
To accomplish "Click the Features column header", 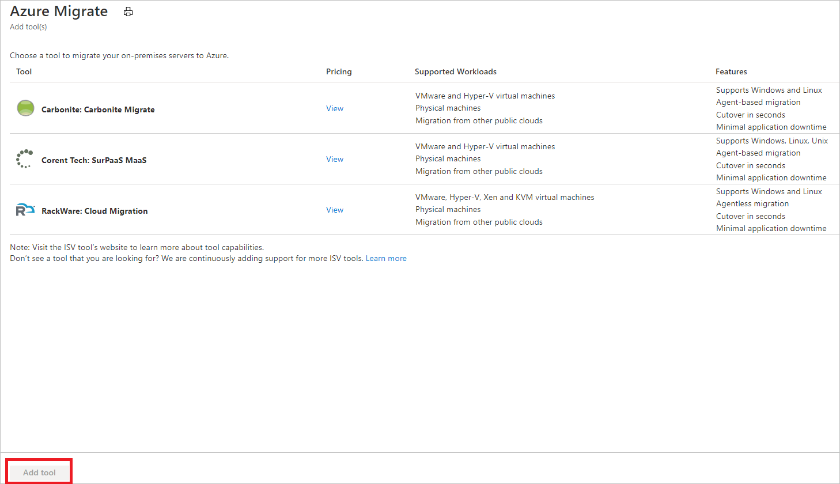I will [x=731, y=71].
